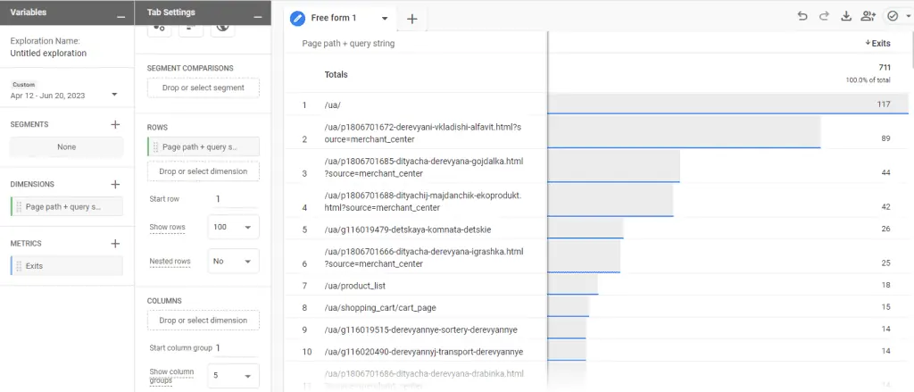
Task: Choose the scatter plot visualization icon
Action: [159, 28]
